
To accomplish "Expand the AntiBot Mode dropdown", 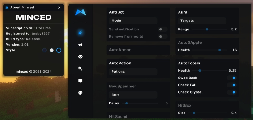I will click(133, 21).
